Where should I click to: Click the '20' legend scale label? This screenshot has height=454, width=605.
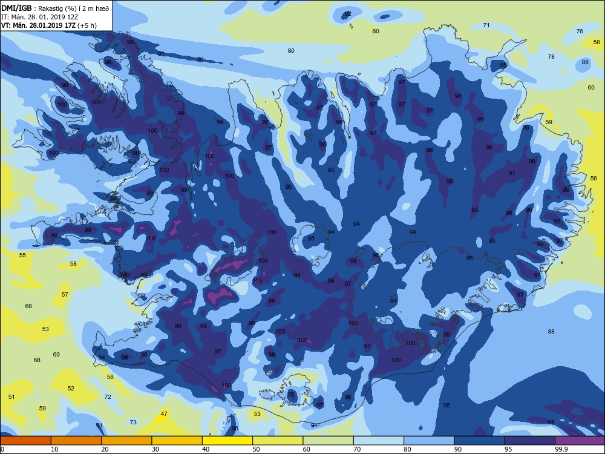(105, 449)
